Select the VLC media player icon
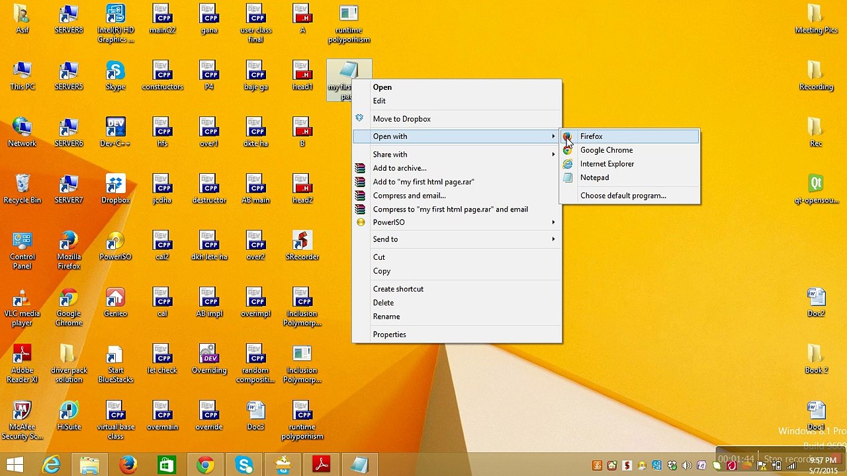This screenshot has height=476, width=847. (22, 307)
